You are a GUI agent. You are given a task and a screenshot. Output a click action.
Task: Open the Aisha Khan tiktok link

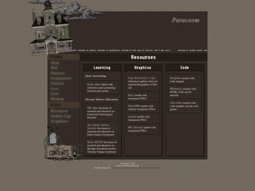pyautogui.click(x=93, y=84)
